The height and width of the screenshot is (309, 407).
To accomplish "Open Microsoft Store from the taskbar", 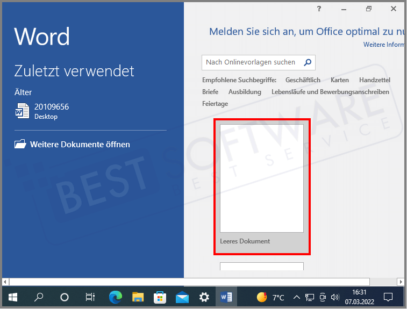I will (160, 297).
